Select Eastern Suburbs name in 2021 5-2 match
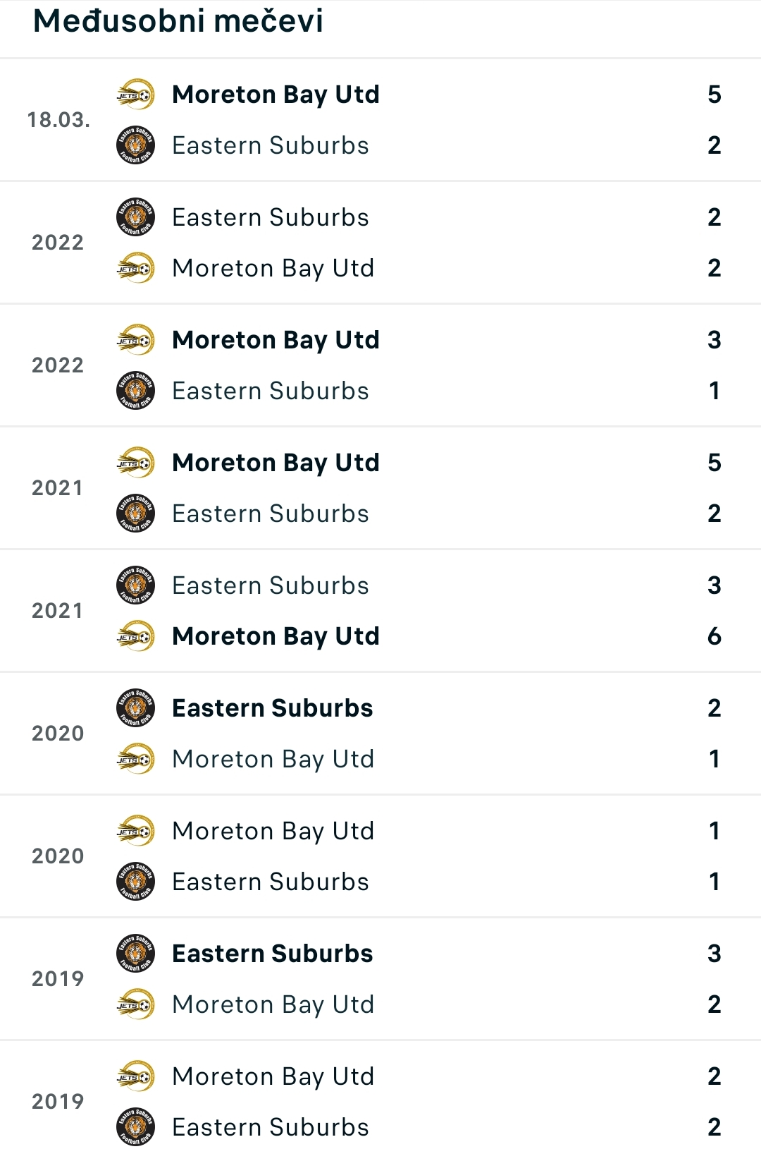 coord(271,513)
